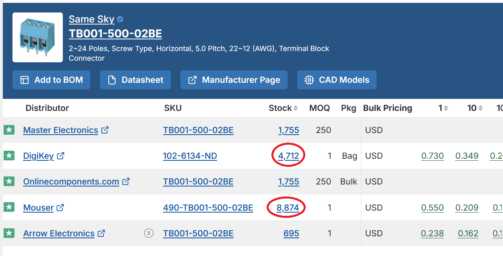503x256 pixels.
Task: Click the star icon for Onlinecomponents.com
Action: coord(9,181)
